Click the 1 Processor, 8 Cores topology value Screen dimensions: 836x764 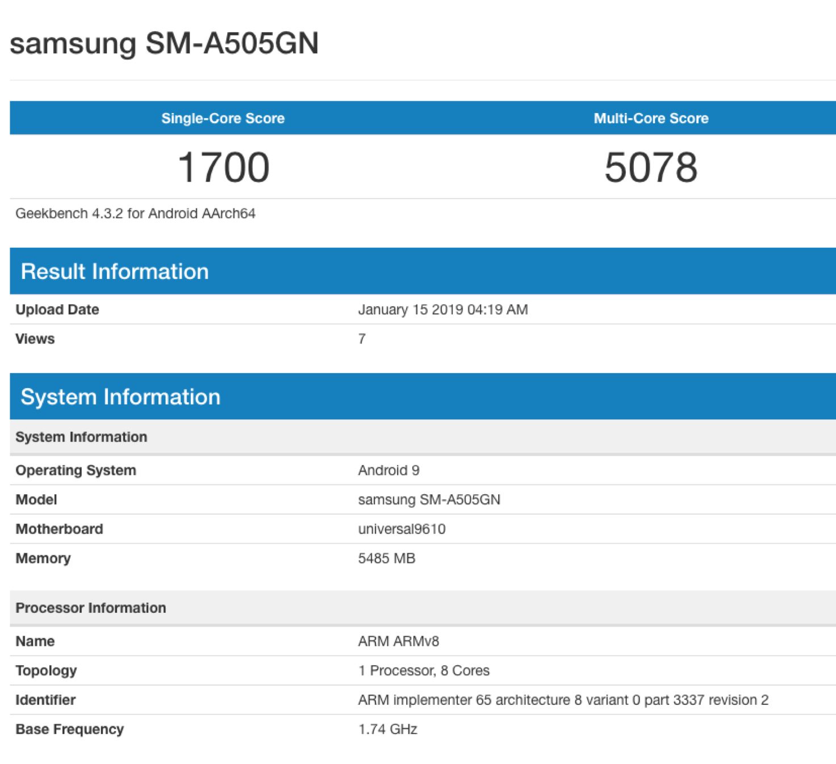click(x=424, y=671)
